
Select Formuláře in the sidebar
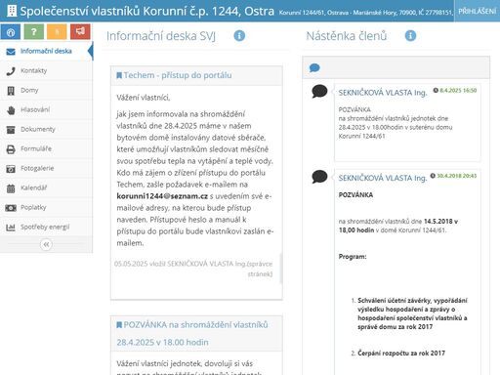pos(46,148)
